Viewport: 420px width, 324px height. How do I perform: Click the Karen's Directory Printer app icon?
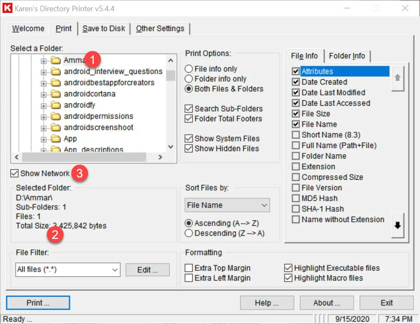coord(7,8)
